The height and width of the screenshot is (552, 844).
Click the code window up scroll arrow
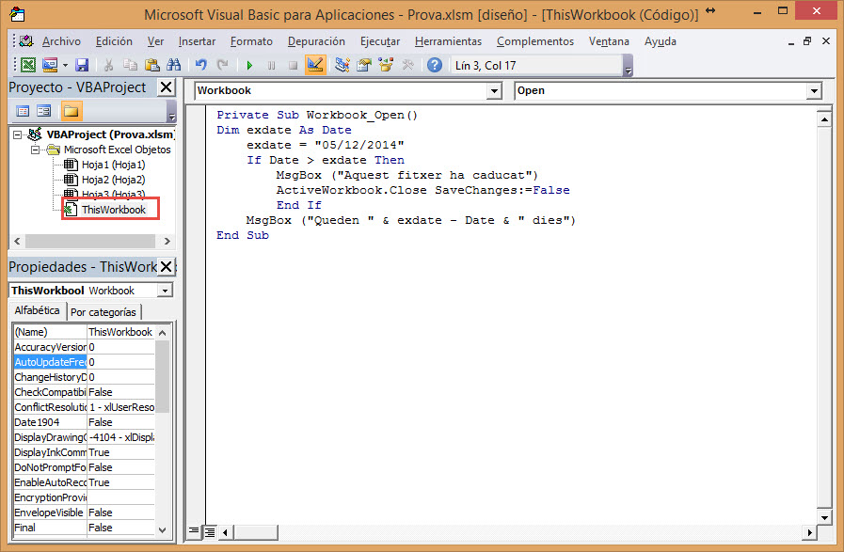(824, 118)
